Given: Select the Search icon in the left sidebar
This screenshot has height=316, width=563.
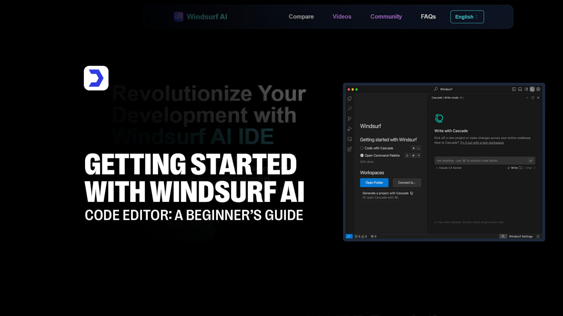Looking at the screenshot, I should point(349,109).
